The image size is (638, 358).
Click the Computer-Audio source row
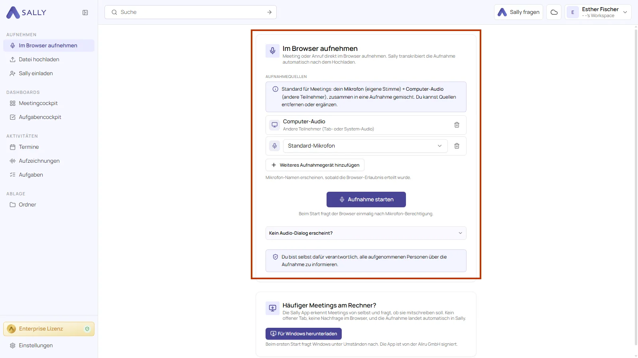click(x=366, y=125)
